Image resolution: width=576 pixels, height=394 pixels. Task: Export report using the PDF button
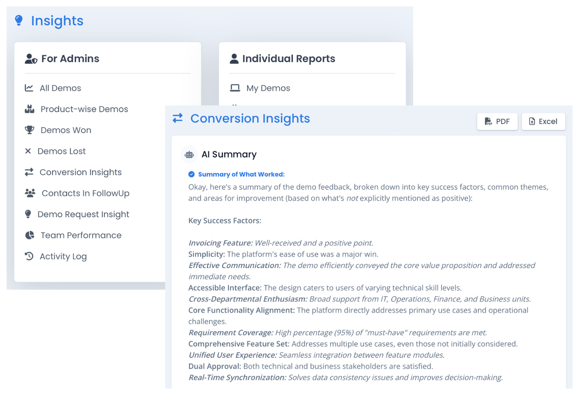(497, 122)
